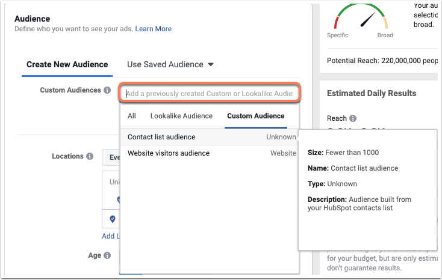
Task: Expand the Use Saved Audience dropdown arrow
Action: (211, 64)
